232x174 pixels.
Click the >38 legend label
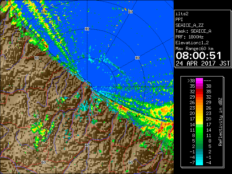[191, 81]
